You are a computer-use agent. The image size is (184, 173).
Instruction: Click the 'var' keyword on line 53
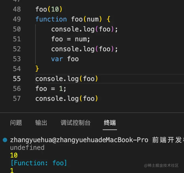(x=57, y=59)
